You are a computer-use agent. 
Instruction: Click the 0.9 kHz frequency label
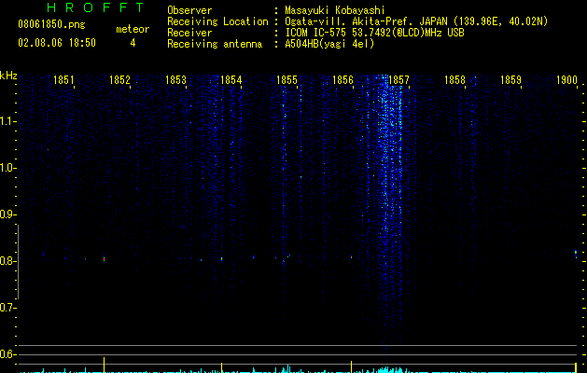(x=7, y=214)
